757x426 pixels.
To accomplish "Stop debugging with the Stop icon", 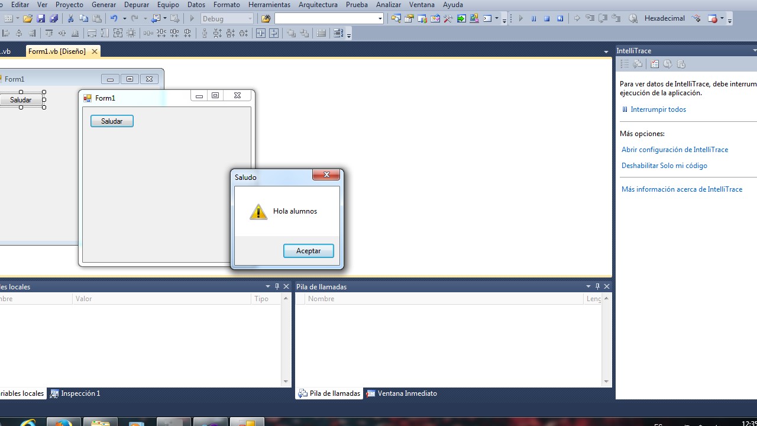I will pos(547,18).
